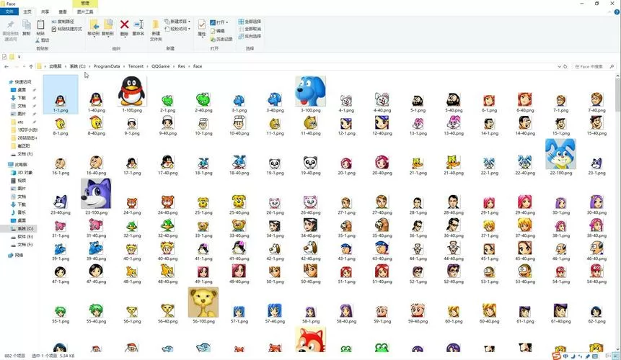Click the Pin to Quick access icon
Screen dimensions: 621x360
pos(11,25)
